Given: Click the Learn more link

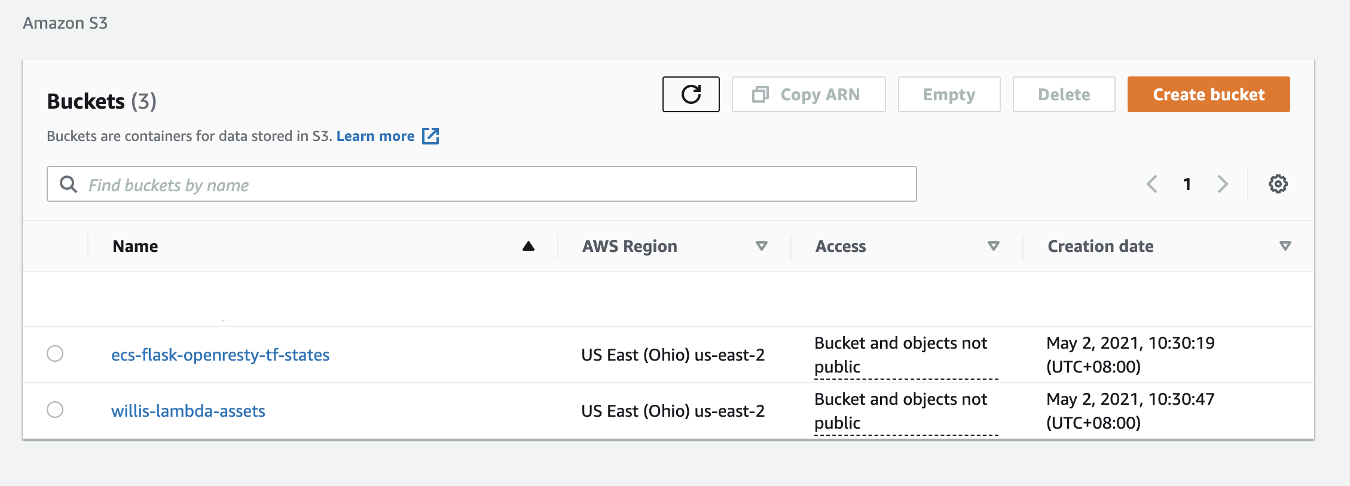Looking at the screenshot, I should [x=375, y=136].
